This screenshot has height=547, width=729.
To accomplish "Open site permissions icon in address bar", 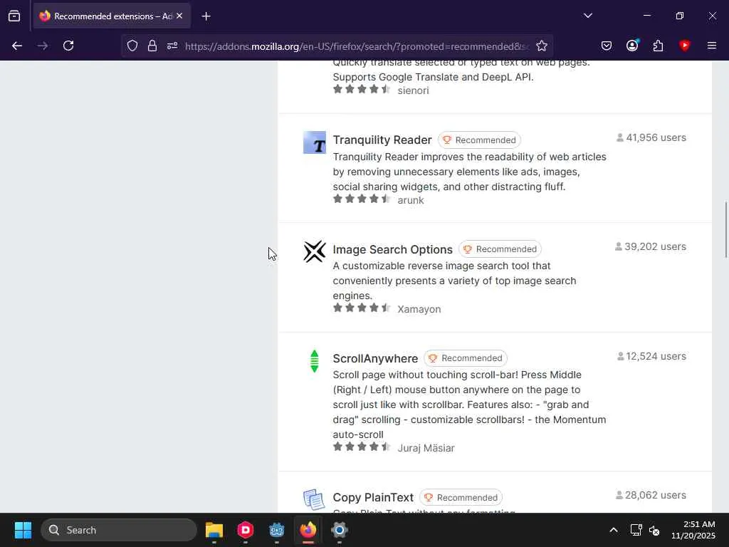I will (x=172, y=46).
